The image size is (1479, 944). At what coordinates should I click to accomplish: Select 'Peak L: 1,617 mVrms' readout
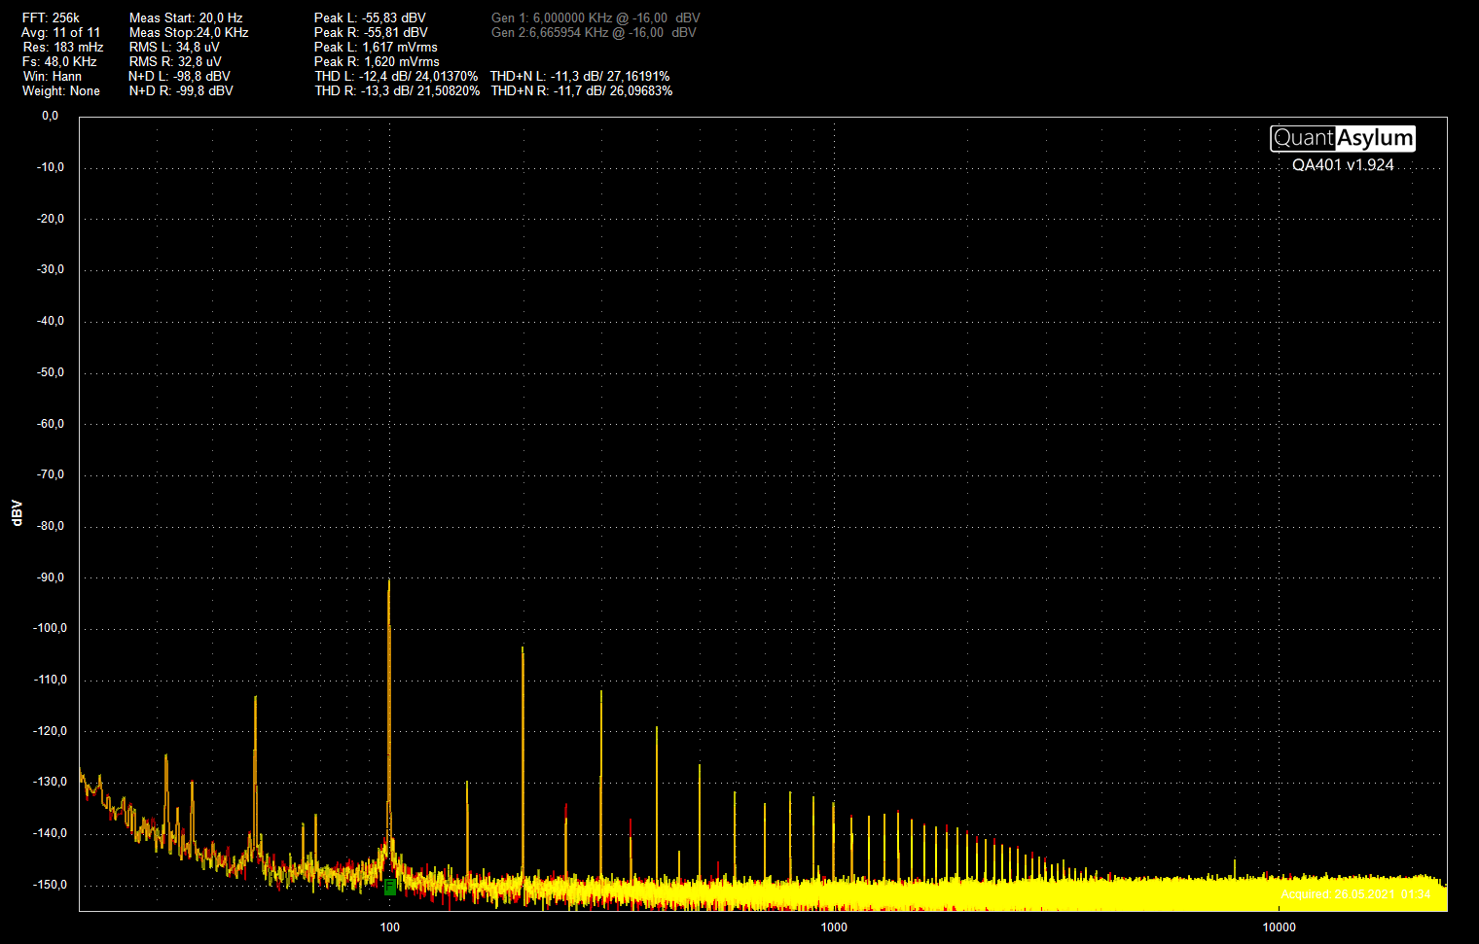tap(376, 47)
